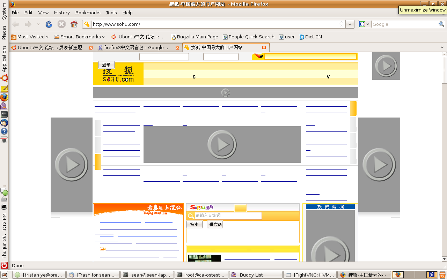447x279 pixels.
Task: Click the 搜索 search button
Action: pos(195,225)
